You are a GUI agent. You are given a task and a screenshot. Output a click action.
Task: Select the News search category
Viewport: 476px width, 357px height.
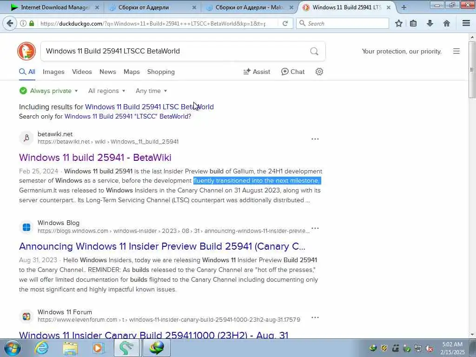(x=107, y=72)
